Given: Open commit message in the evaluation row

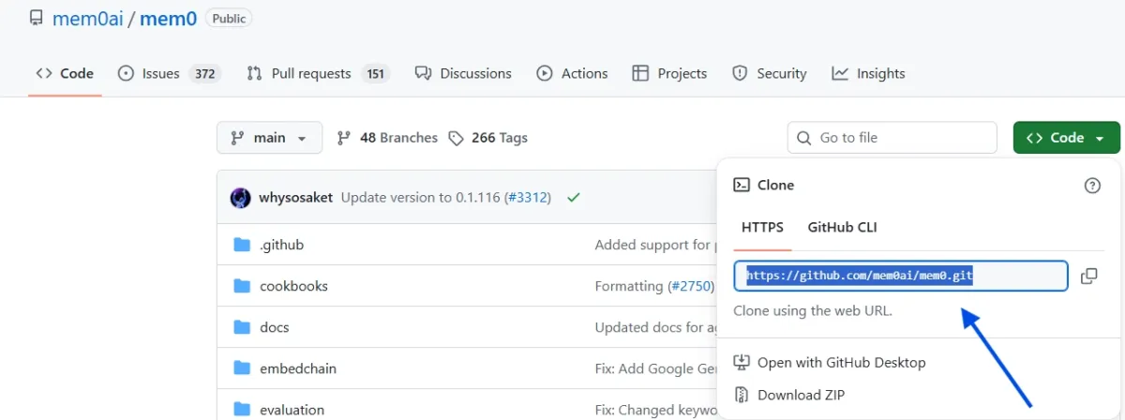Looking at the screenshot, I should point(655,410).
